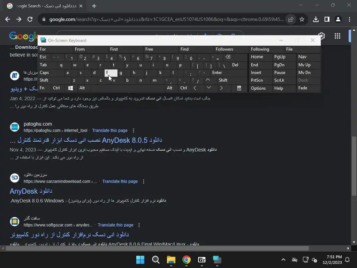Open the Chrome three-dot menu
The height and width of the screenshot is (268, 357).
click(349, 20)
